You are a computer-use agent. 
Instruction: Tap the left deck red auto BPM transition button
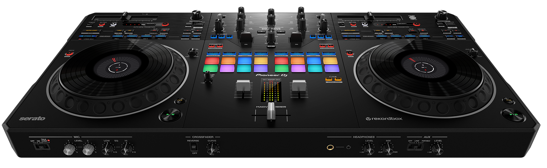coord(165,24)
